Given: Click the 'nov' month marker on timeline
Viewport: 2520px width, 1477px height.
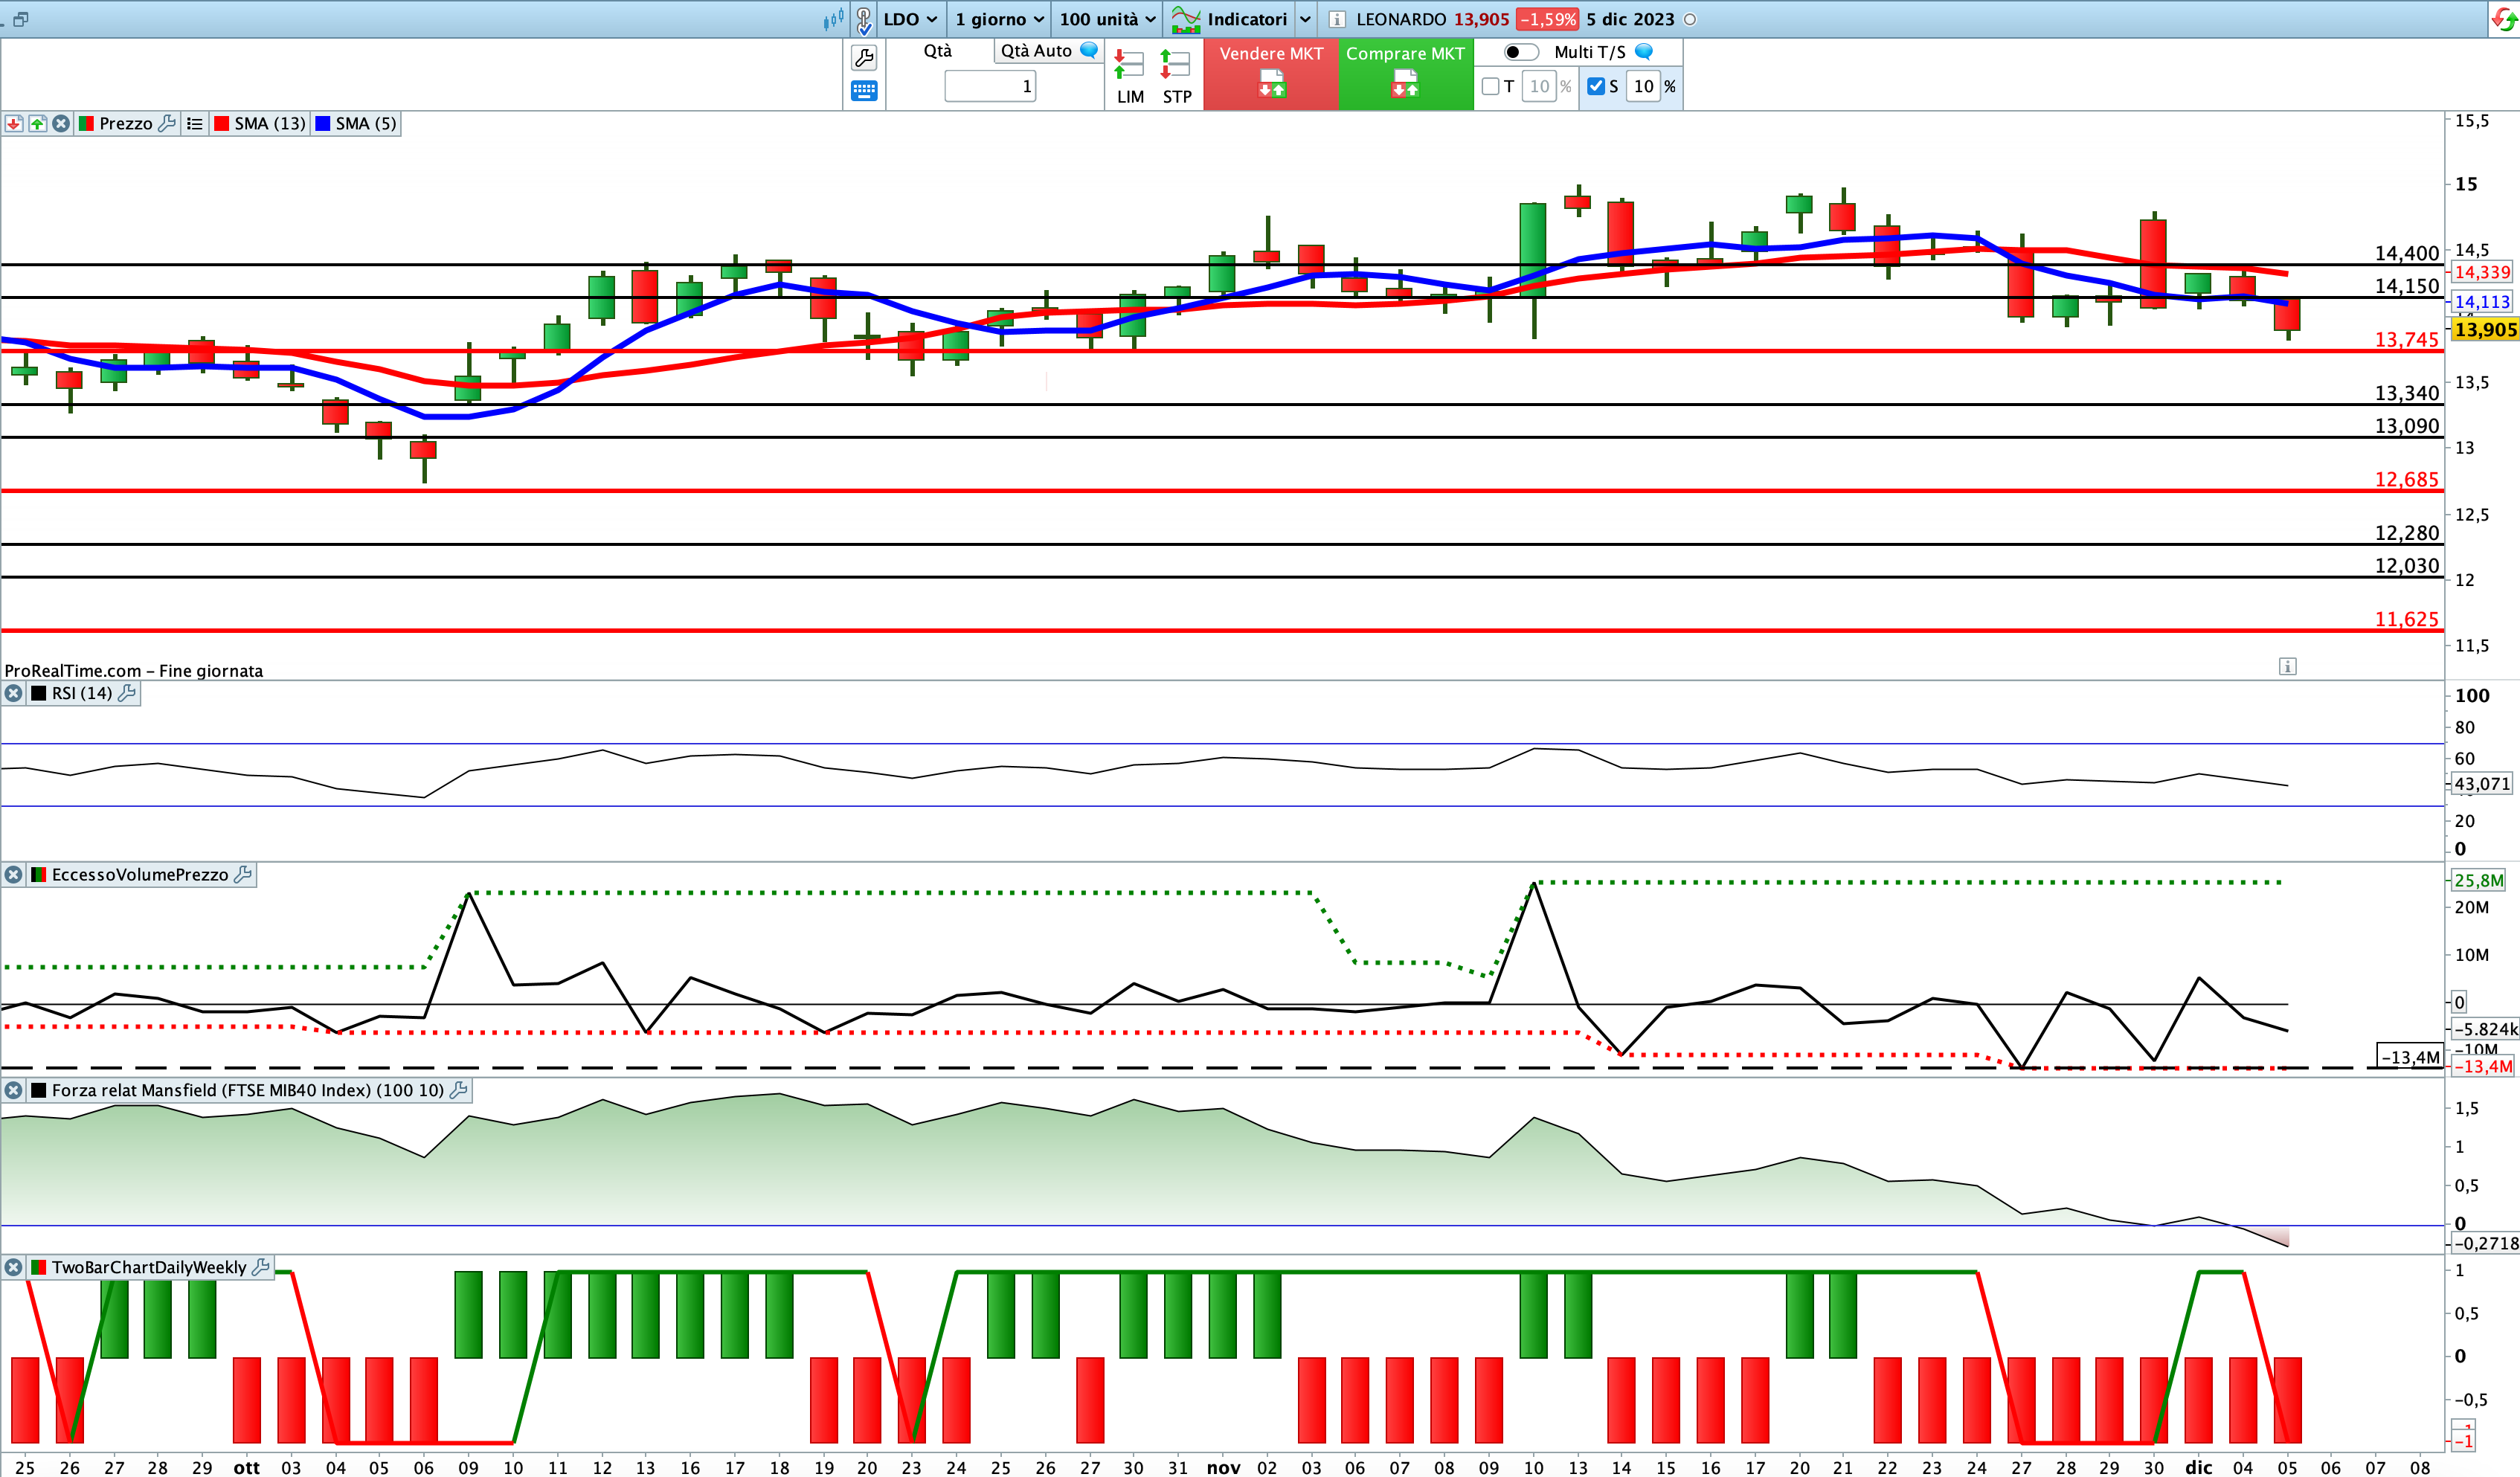Looking at the screenshot, I should pyautogui.click(x=1223, y=1467).
